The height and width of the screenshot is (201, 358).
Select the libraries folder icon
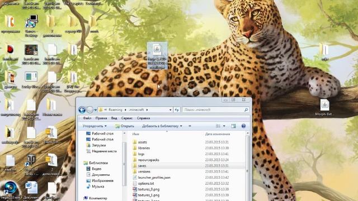[x=135, y=148]
